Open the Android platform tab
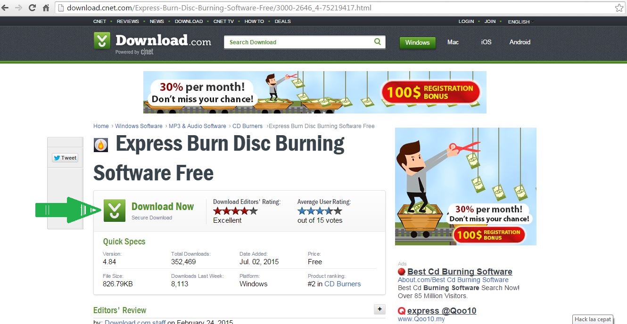This screenshot has width=627, height=324. (x=520, y=42)
